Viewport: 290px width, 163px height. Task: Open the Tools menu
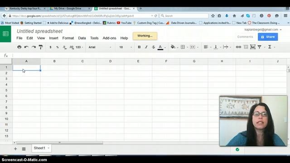[94, 38]
